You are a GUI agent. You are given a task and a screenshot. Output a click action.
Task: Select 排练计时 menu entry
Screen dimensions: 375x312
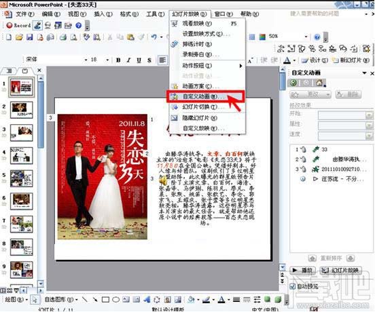point(207,44)
